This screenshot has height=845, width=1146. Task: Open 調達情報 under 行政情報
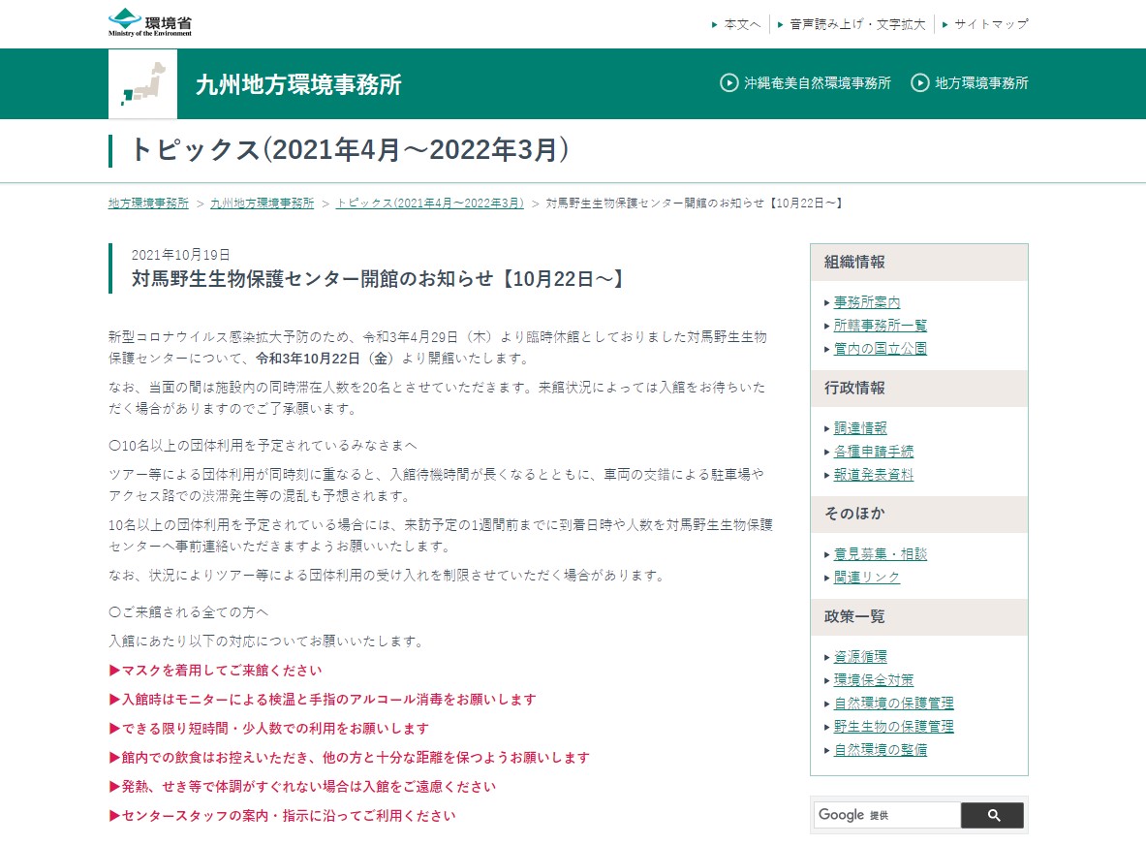pos(860,428)
